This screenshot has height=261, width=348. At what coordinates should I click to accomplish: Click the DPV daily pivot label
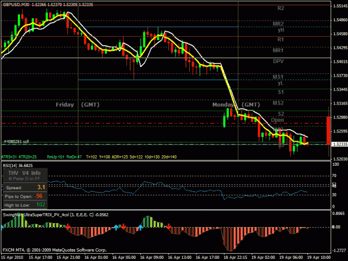pyautogui.click(x=278, y=61)
